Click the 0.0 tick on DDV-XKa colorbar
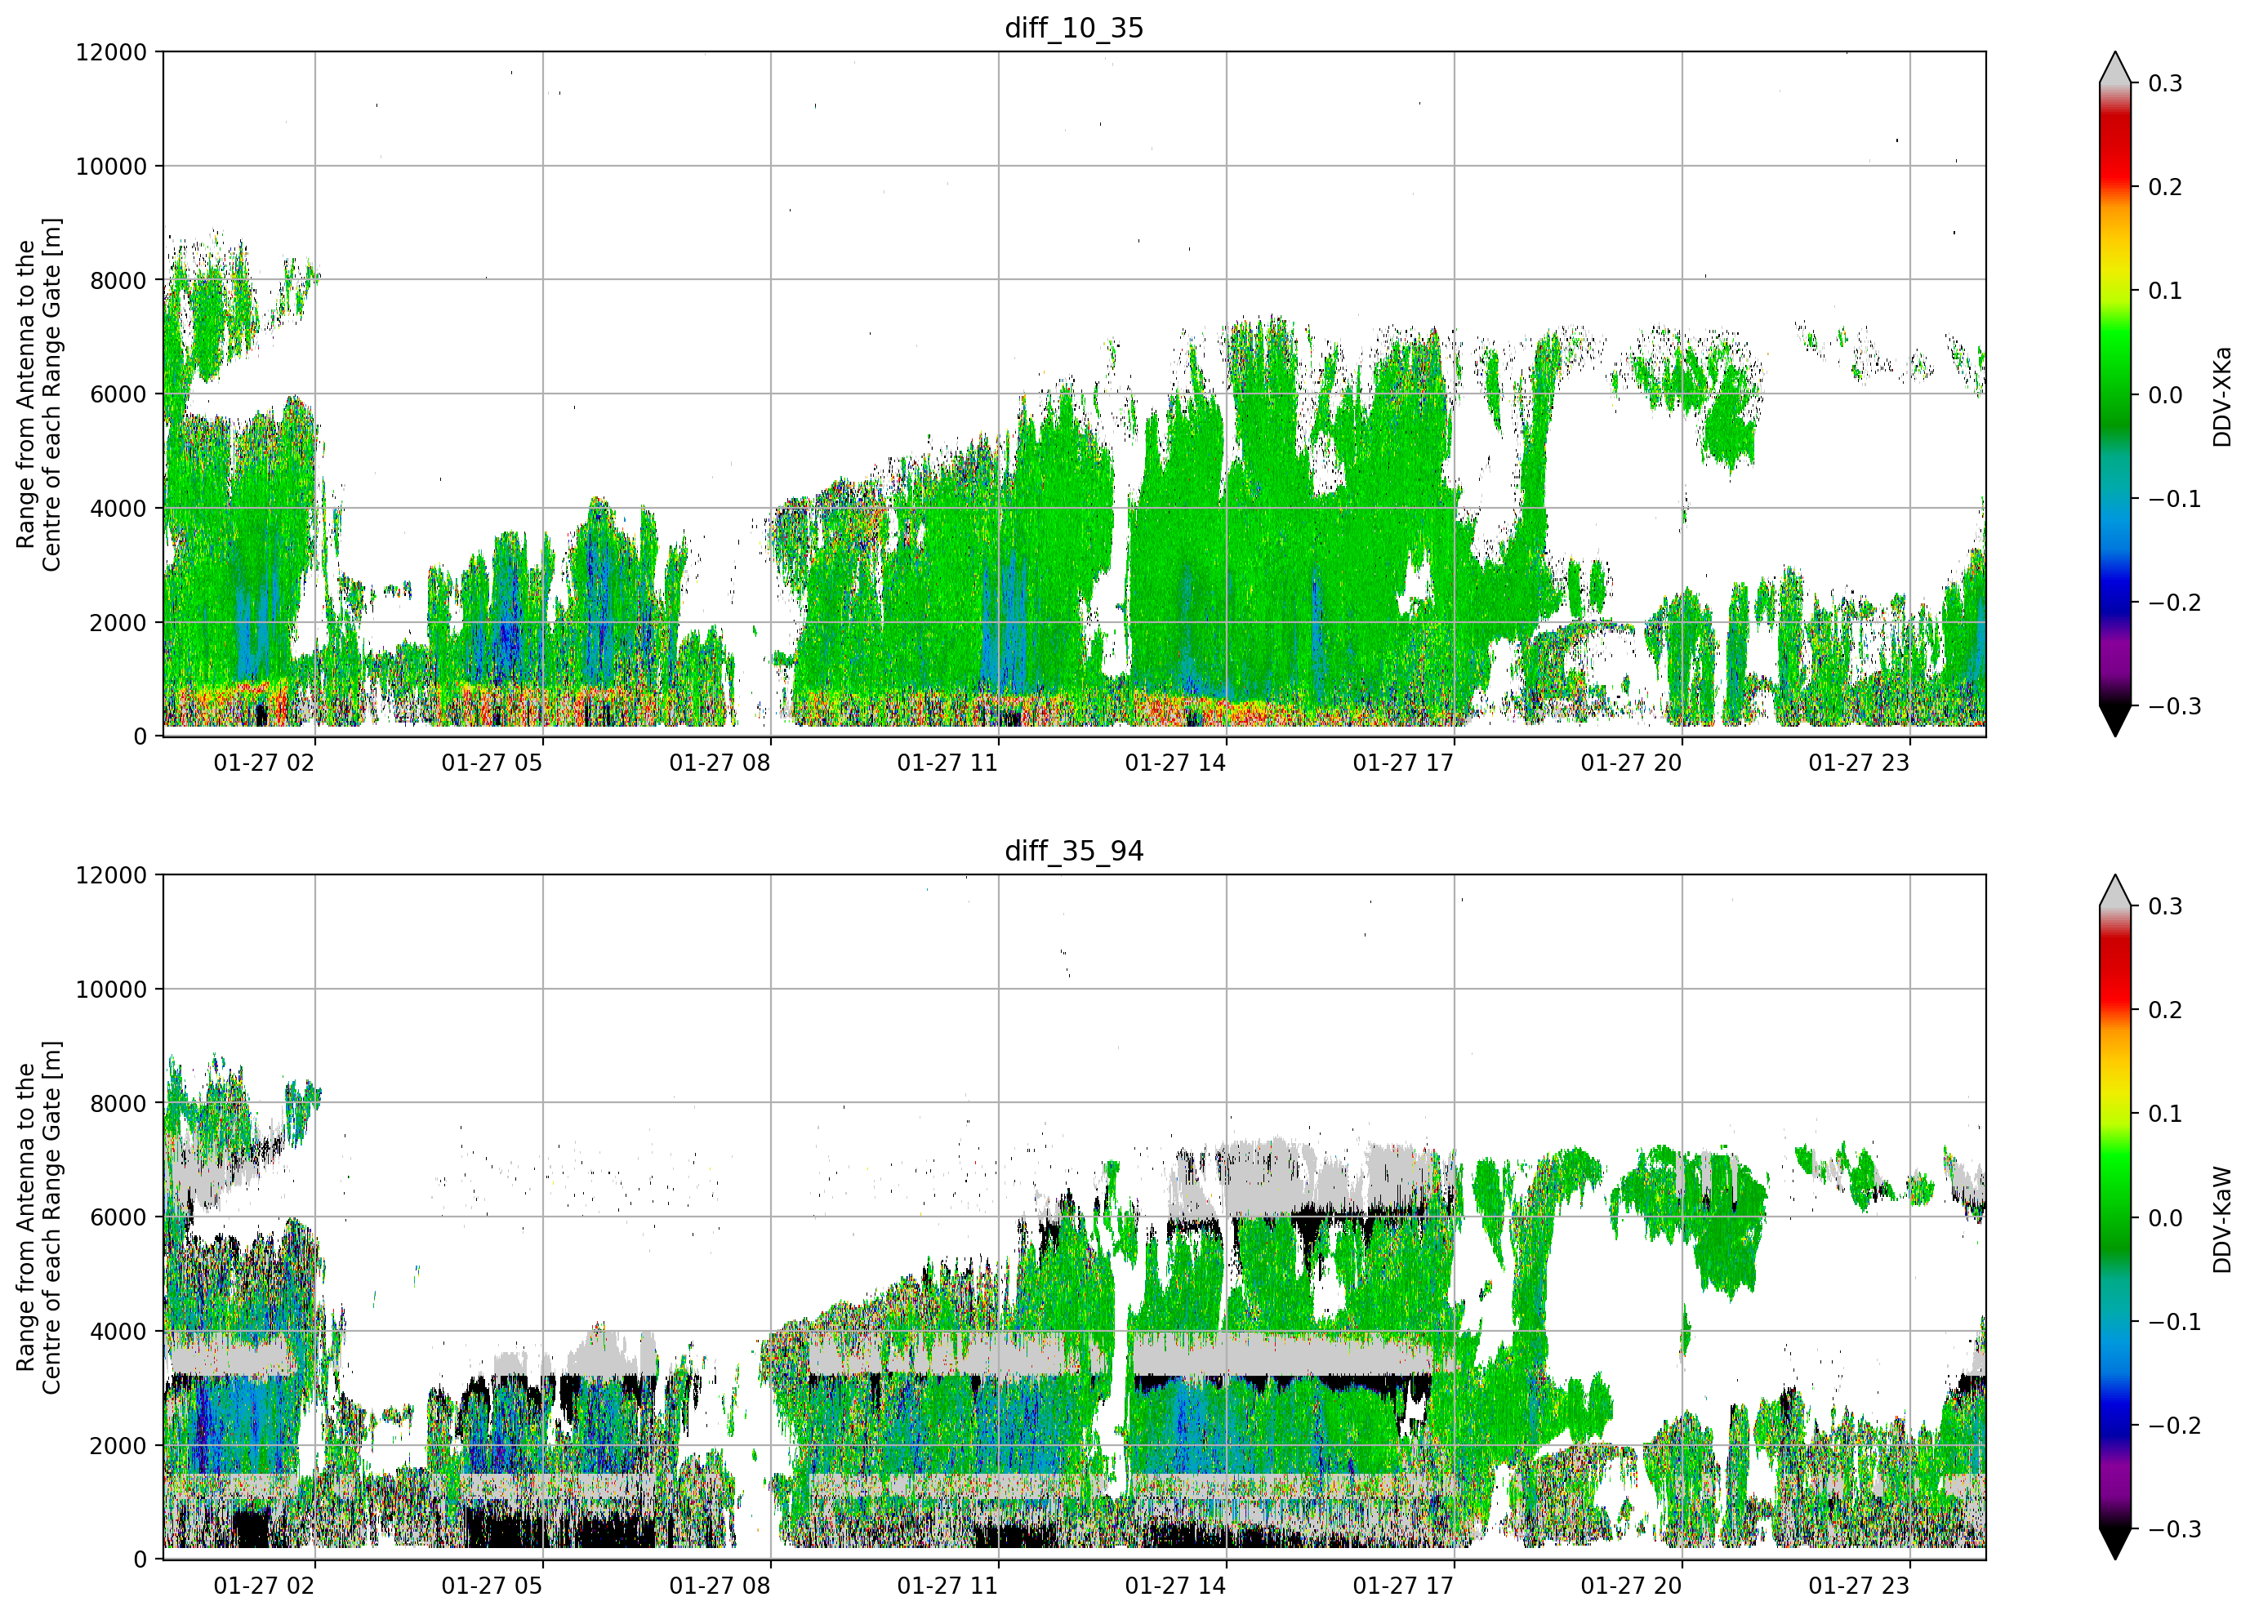 [x=2165, y=395]
